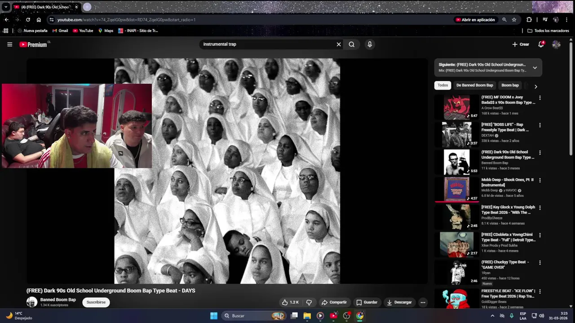Select the address bar URL
Screen dimensions: 575x323
coord(126,20)
